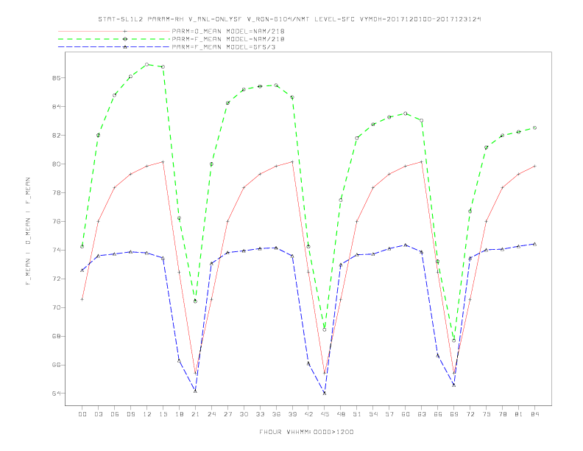Viewport: 583px width, 451px height.
Task: Click the green dashed line legend sample
Action: tap(114, 39)
